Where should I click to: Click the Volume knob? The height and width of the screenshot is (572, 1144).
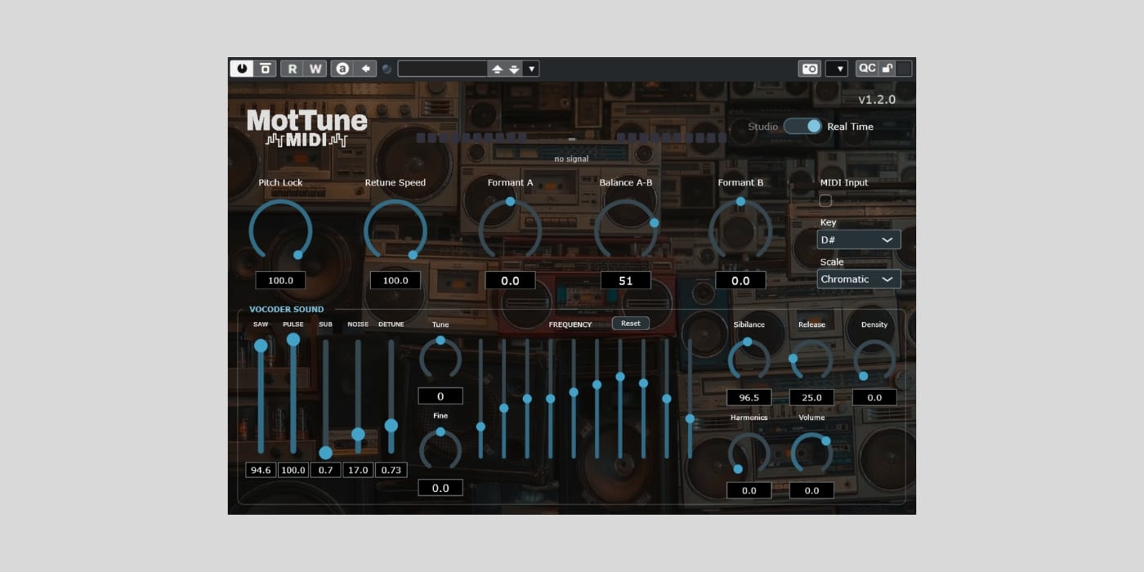(x=811, y=453)
